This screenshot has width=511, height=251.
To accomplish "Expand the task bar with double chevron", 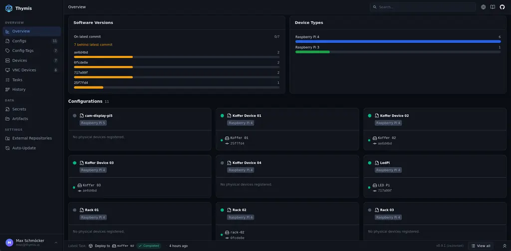I will (x=505, y=246).
